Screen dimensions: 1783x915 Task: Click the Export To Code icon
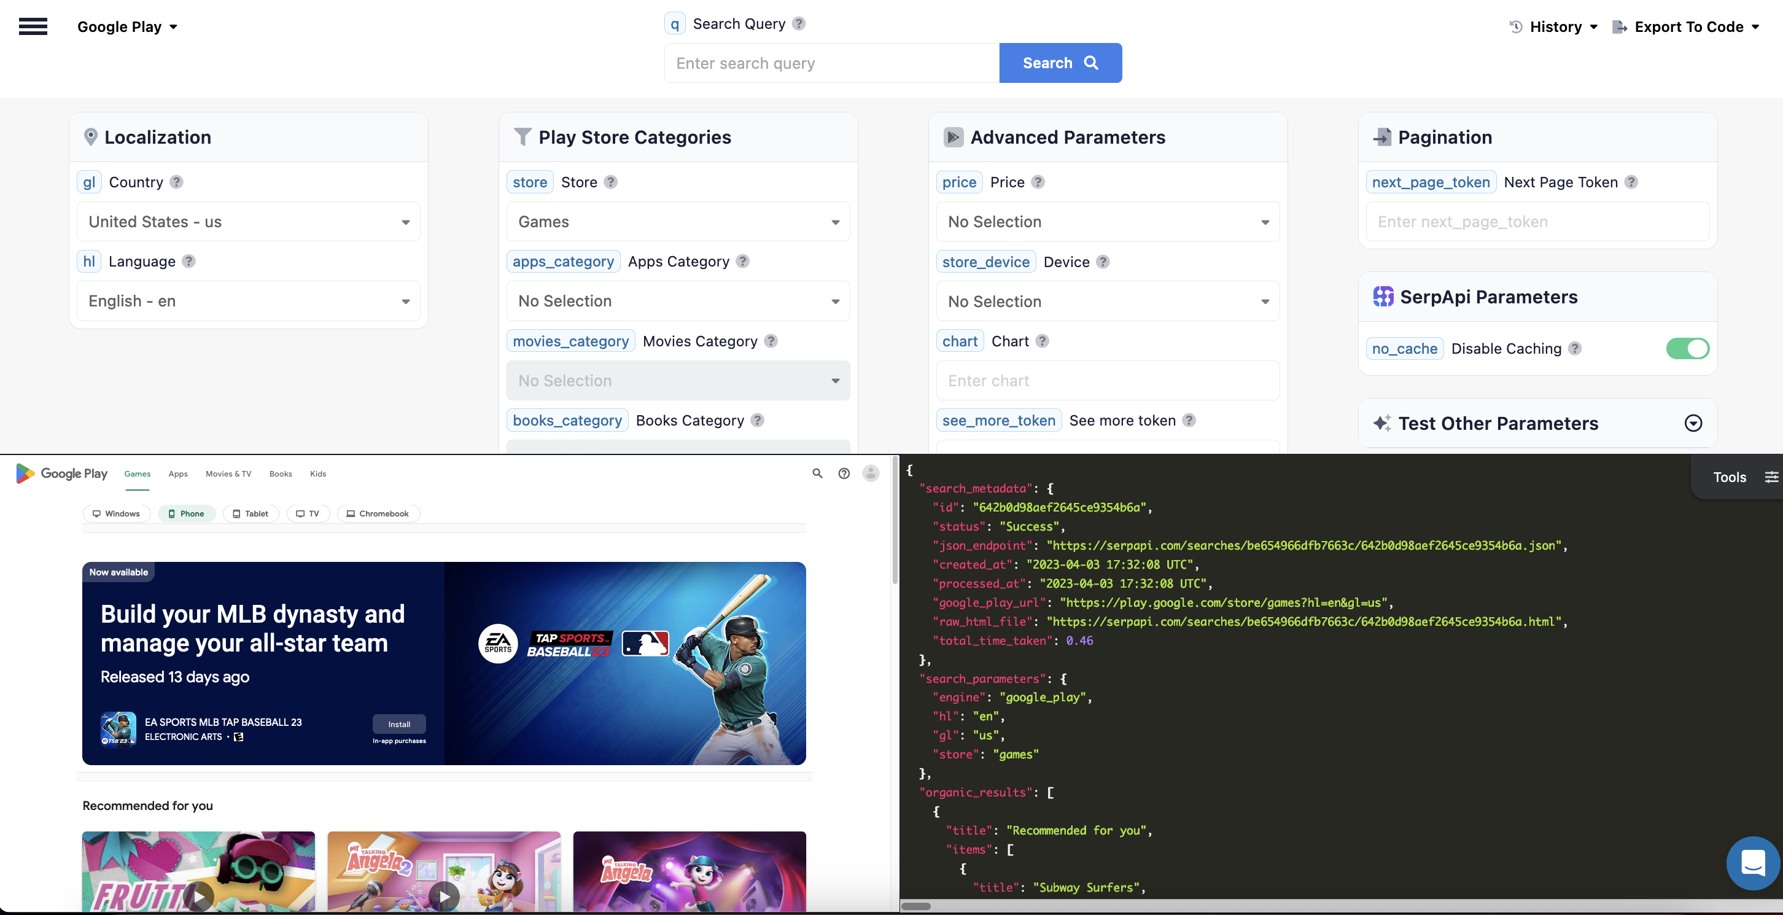click(1620, 26)
